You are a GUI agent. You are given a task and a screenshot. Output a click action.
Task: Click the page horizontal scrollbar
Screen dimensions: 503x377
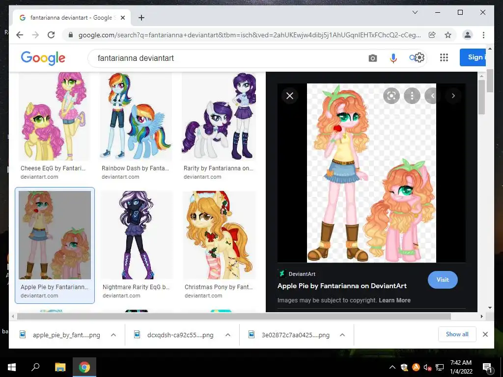click(x=234, y=317)
